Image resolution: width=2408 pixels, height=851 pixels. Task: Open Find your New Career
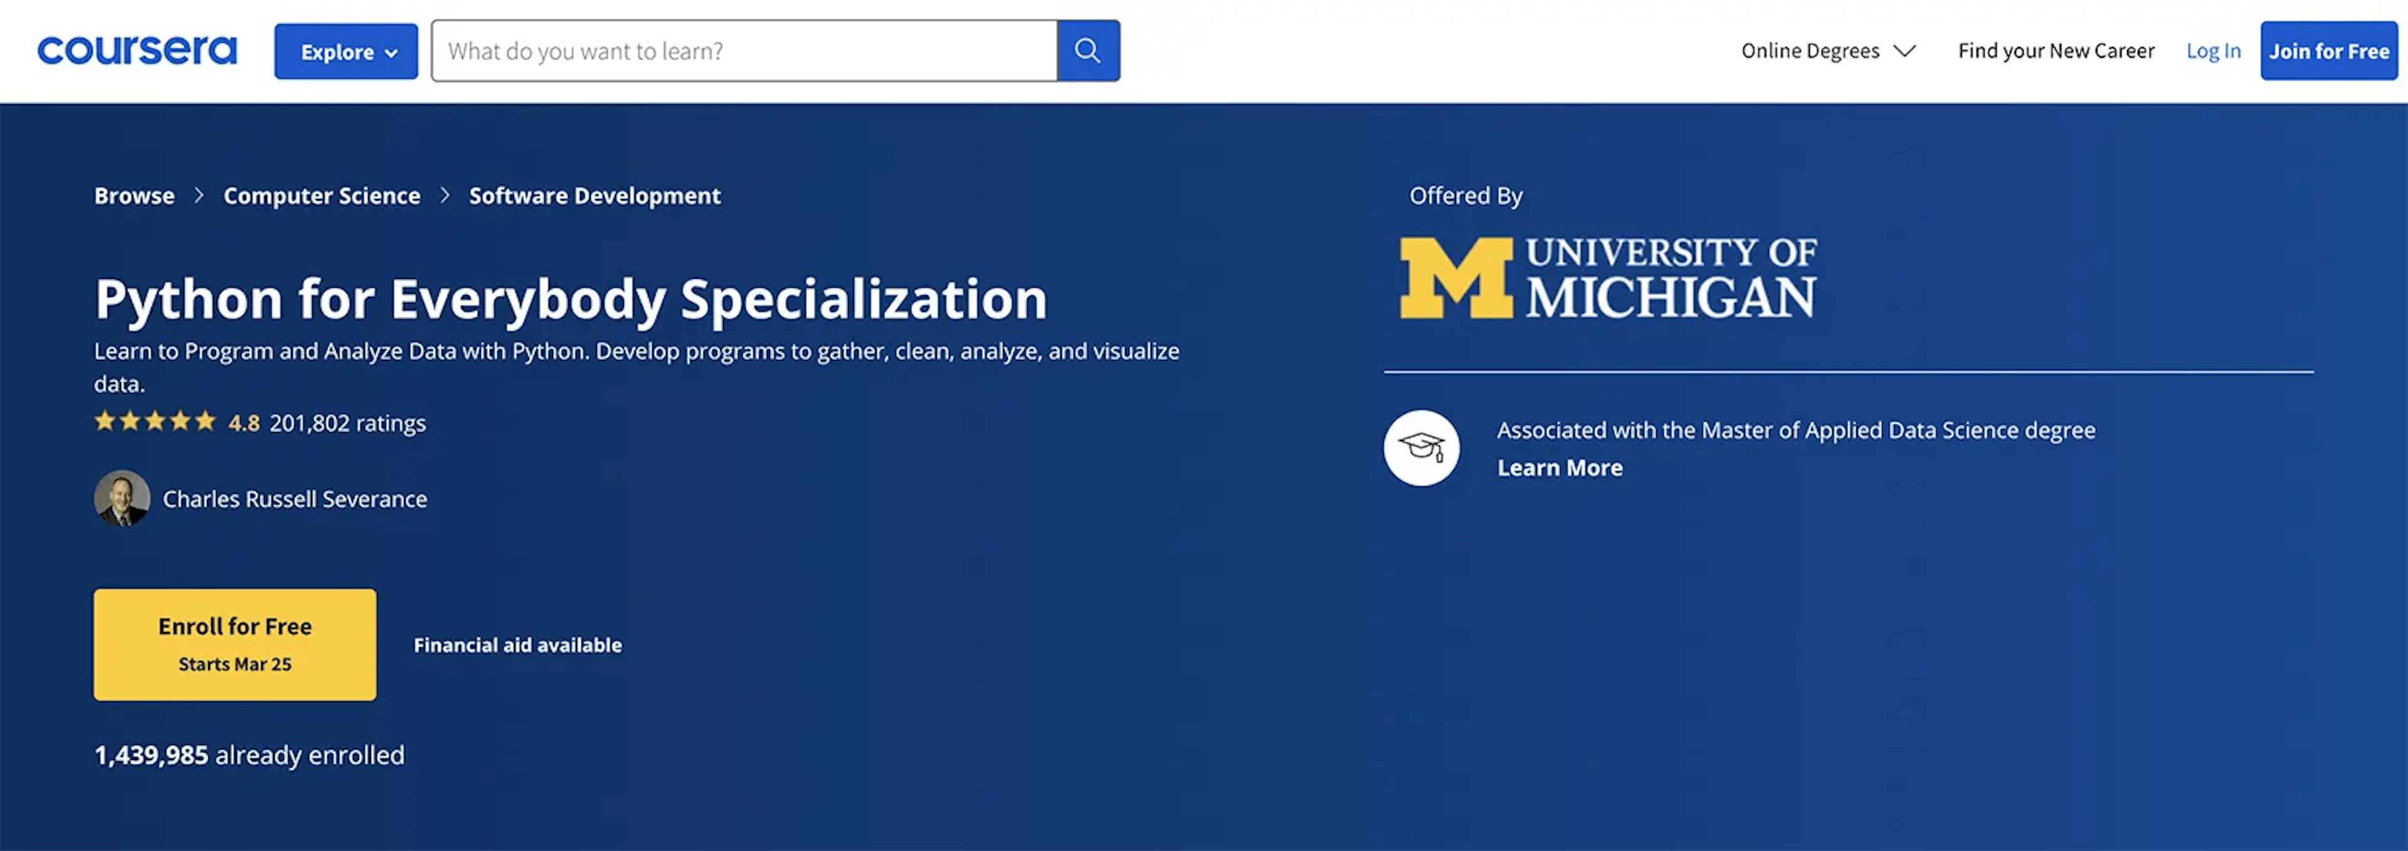coord(2056,50)
